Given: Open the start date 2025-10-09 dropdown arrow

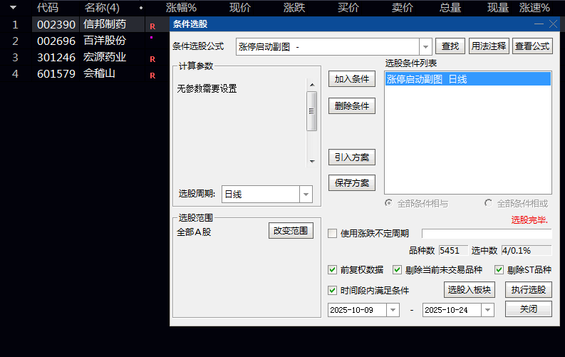Looking at the screenshot, I should tap(393, 310).
